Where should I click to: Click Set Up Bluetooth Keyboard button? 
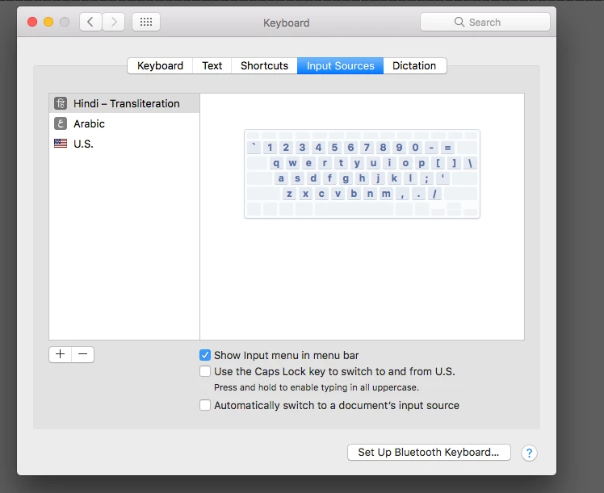[429, 452]
